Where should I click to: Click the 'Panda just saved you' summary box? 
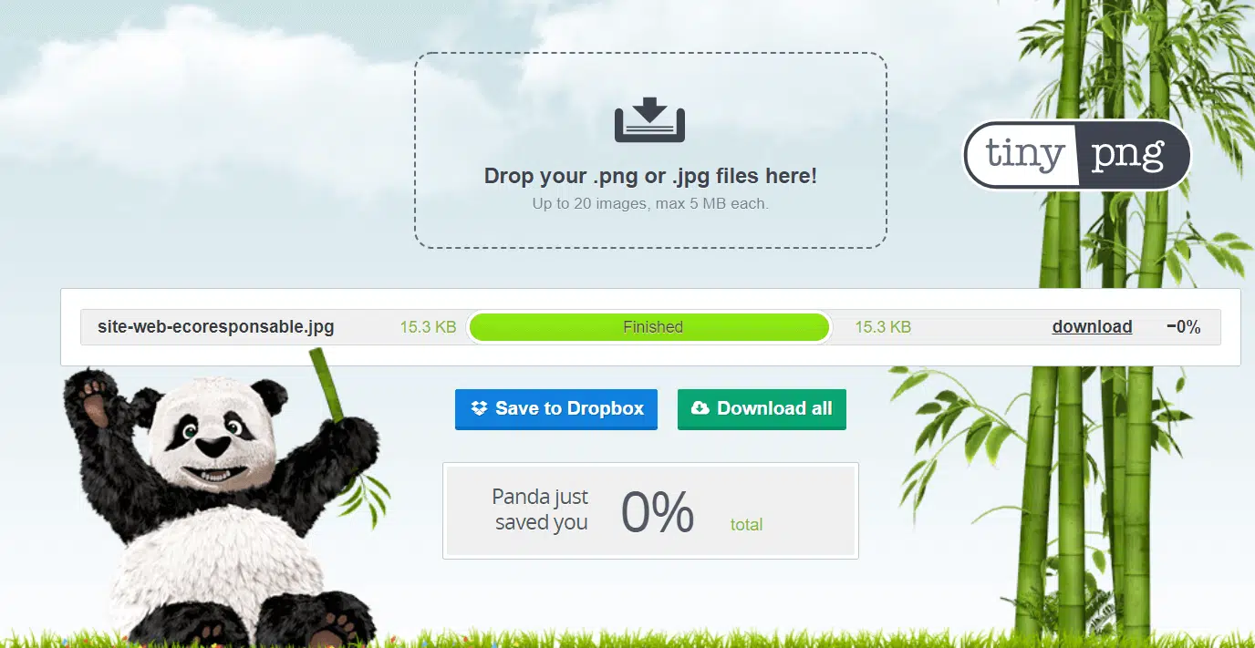tap(650, 510)
